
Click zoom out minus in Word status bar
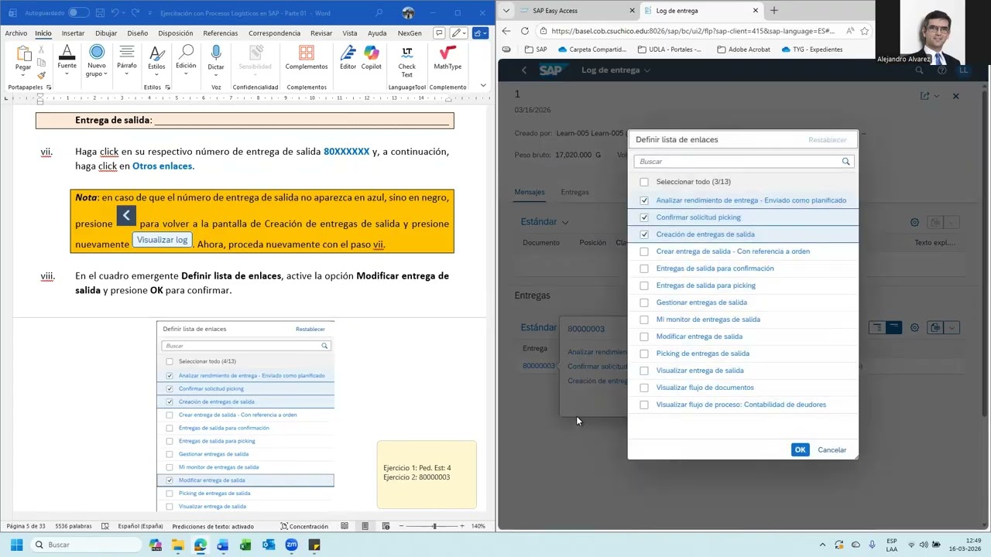[x=401, y=526]
